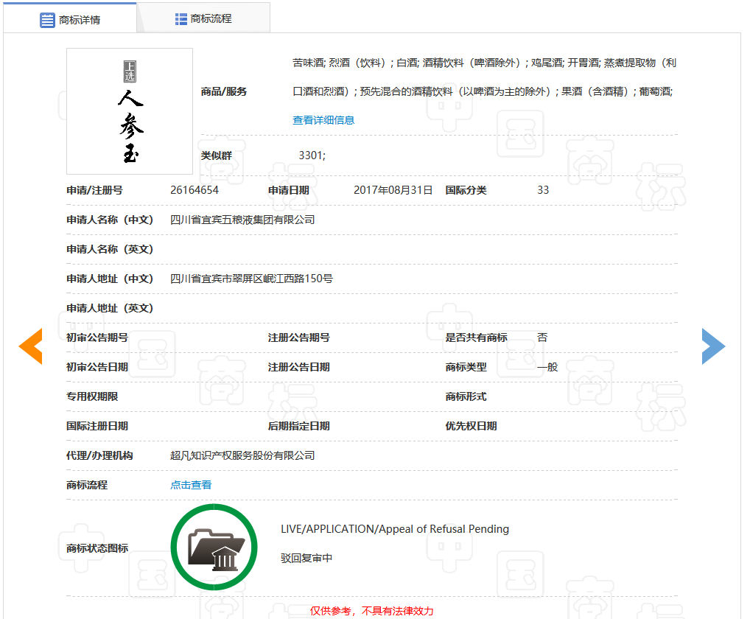The height and width of the screenshot is (619, 750).
Task: Click the 商品/服务 label
Action: point(223,91)
